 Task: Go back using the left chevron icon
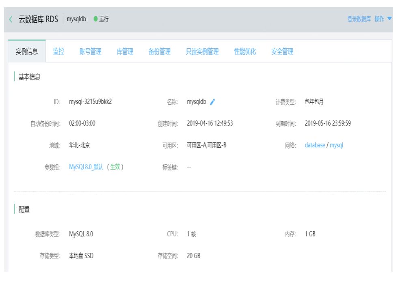click(11, 19)
